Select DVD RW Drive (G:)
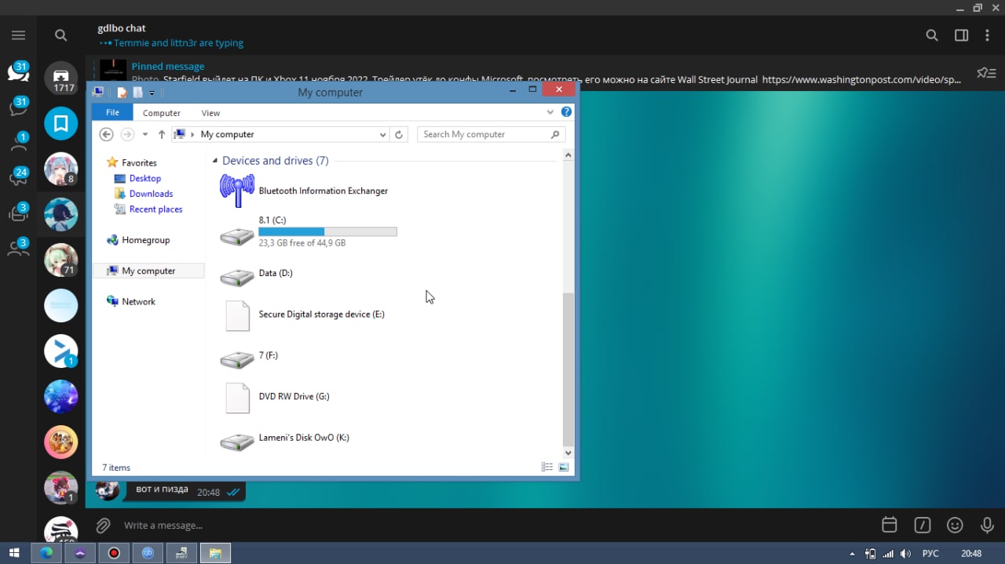Image resolution: width=1005 pixels, height=564 pixels. click(275, 397)
